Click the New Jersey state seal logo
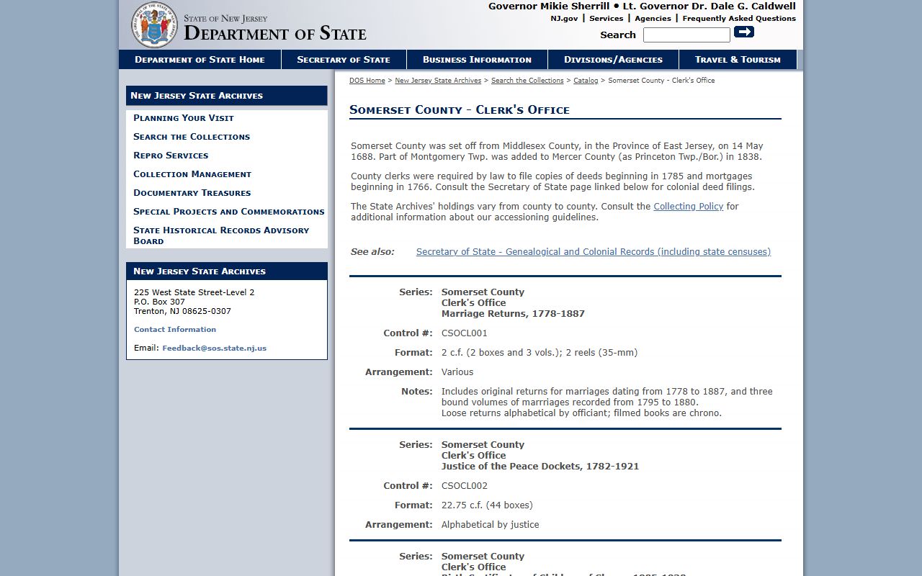Image resolution: width=922 pixels, height=576 pixels. [x=154, y=24]
